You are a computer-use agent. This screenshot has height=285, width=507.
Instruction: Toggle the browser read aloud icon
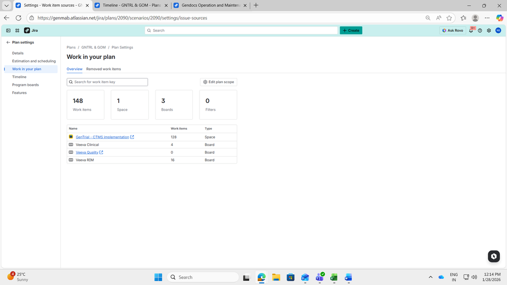pyautogui.click(x=438, y=18)
